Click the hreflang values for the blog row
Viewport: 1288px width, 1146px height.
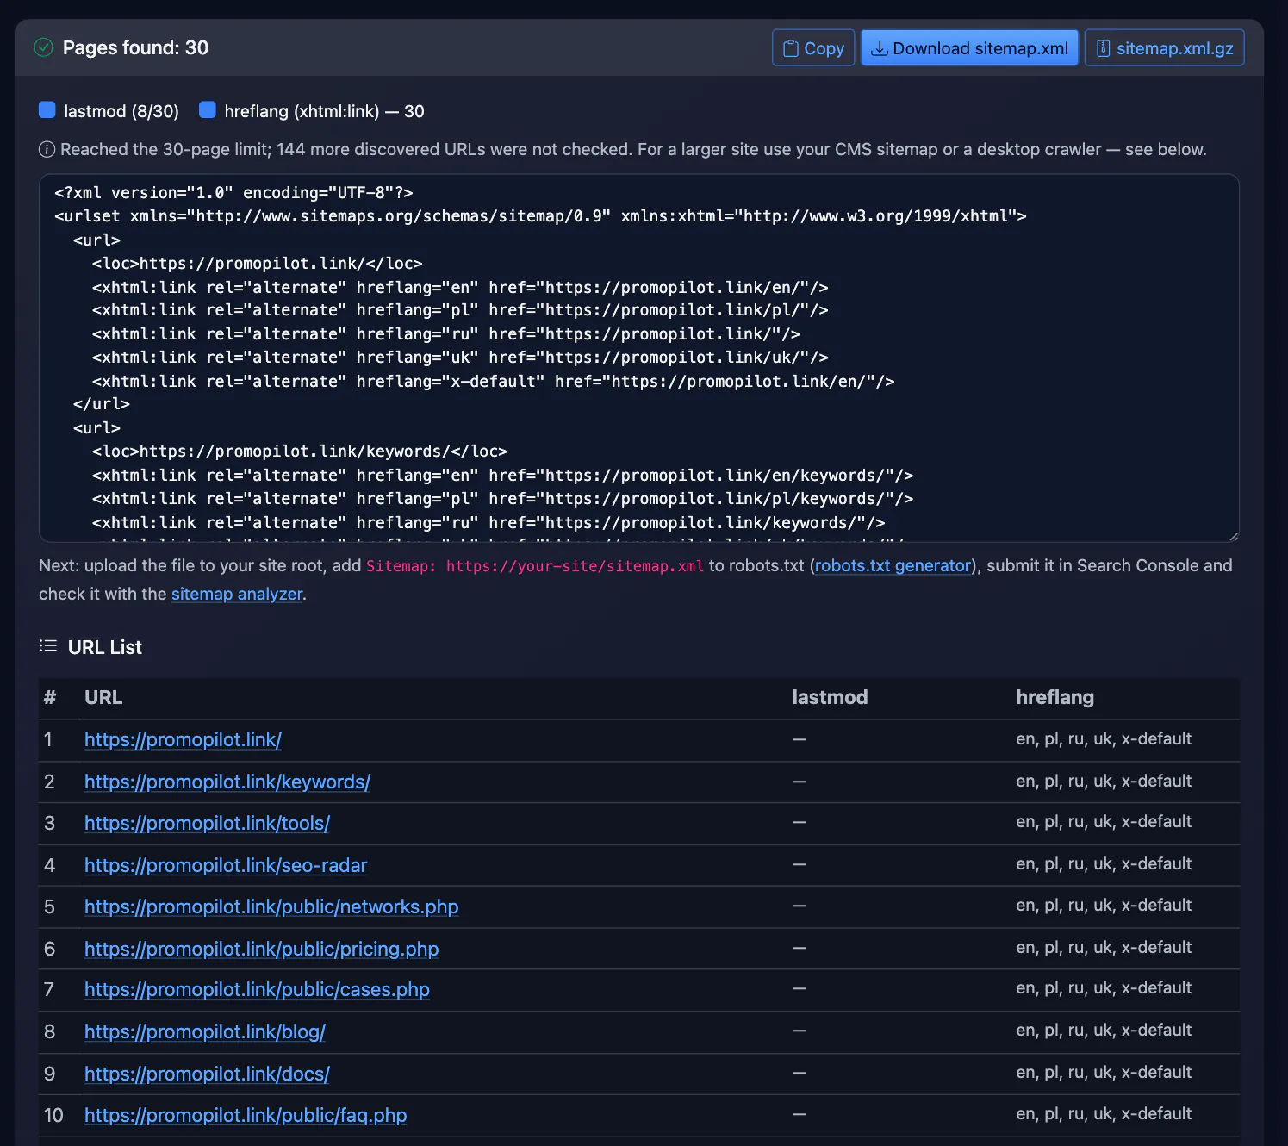point(1104,1030)
